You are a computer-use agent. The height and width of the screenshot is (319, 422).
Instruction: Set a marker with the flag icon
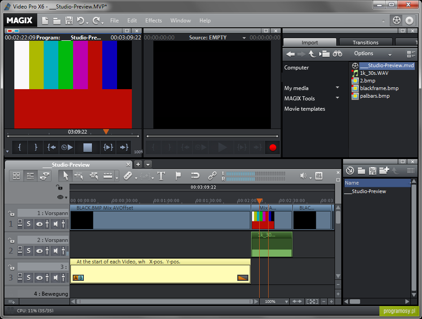click(178, 176)
